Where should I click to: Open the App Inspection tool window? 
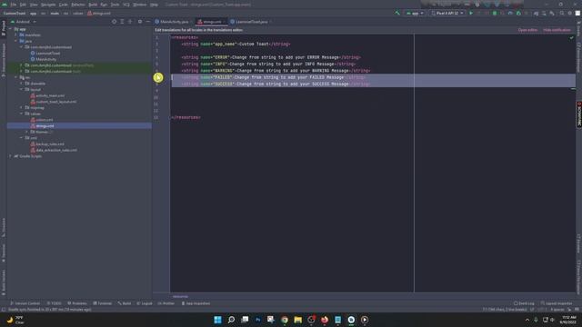click(x=196, y=303)
